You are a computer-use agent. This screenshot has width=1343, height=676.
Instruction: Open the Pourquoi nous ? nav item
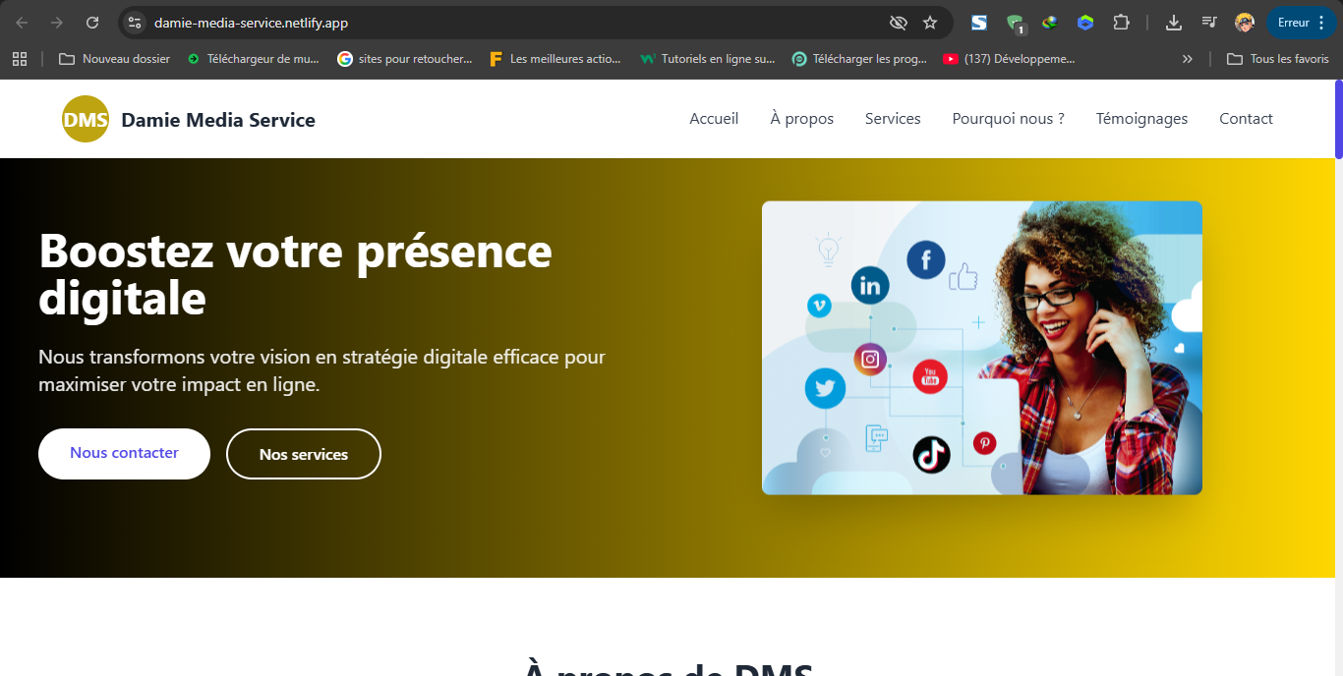click(x=1008, y=119)
